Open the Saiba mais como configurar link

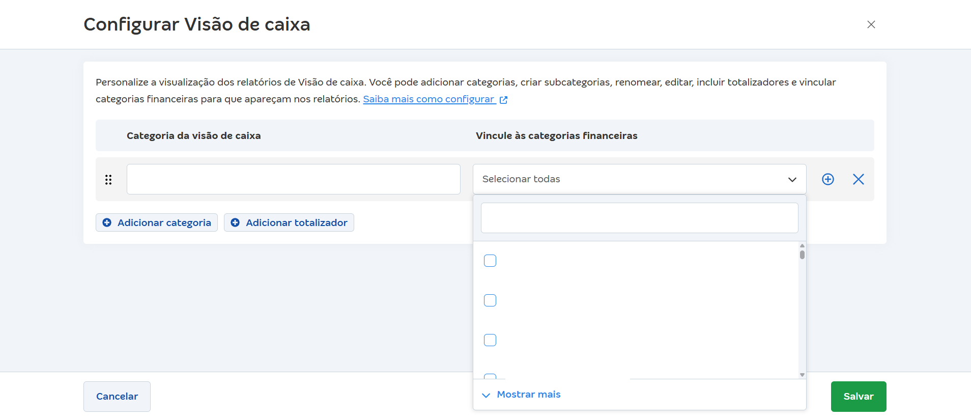coord(429,99)
